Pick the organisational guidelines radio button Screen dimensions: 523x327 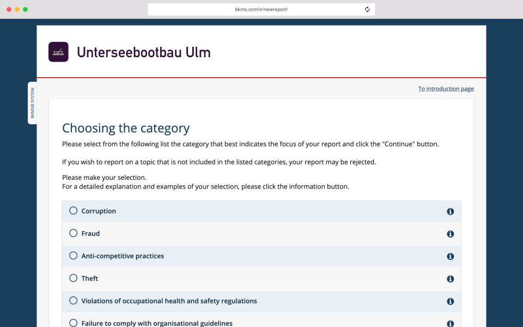coord(73,323)
